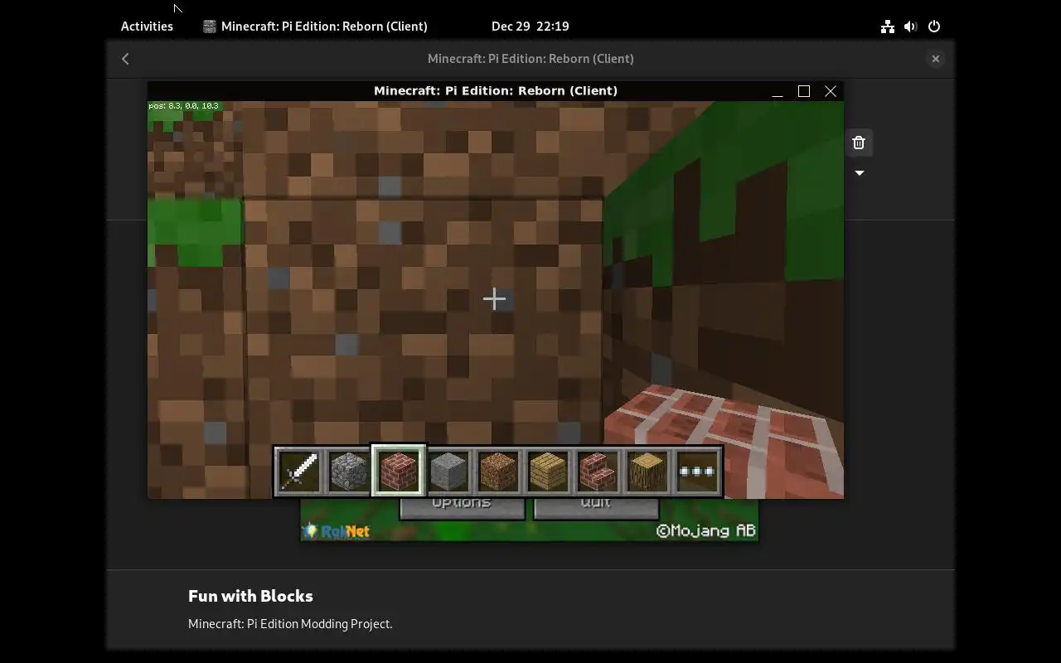Close the overview panel with X

tap(935, 59)
